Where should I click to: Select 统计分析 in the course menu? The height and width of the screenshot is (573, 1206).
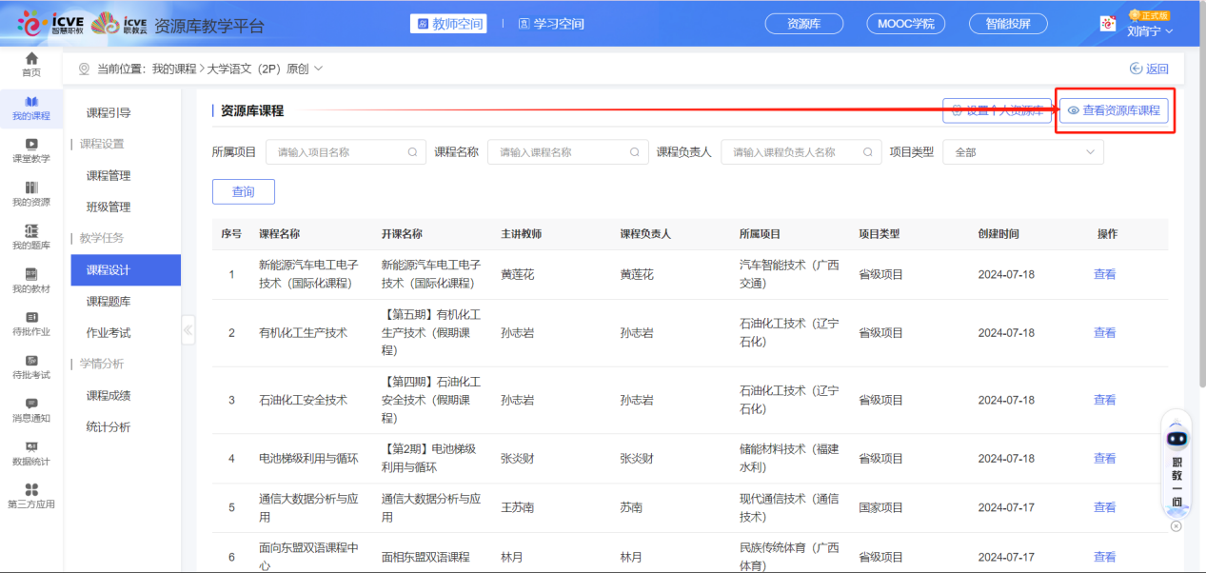click(x=109, y=427)
